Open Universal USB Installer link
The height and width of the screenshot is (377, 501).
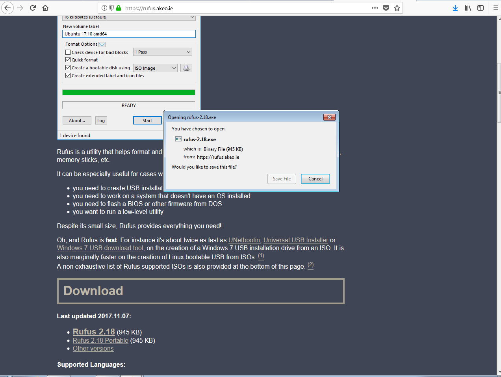click(x=296, y=240)
